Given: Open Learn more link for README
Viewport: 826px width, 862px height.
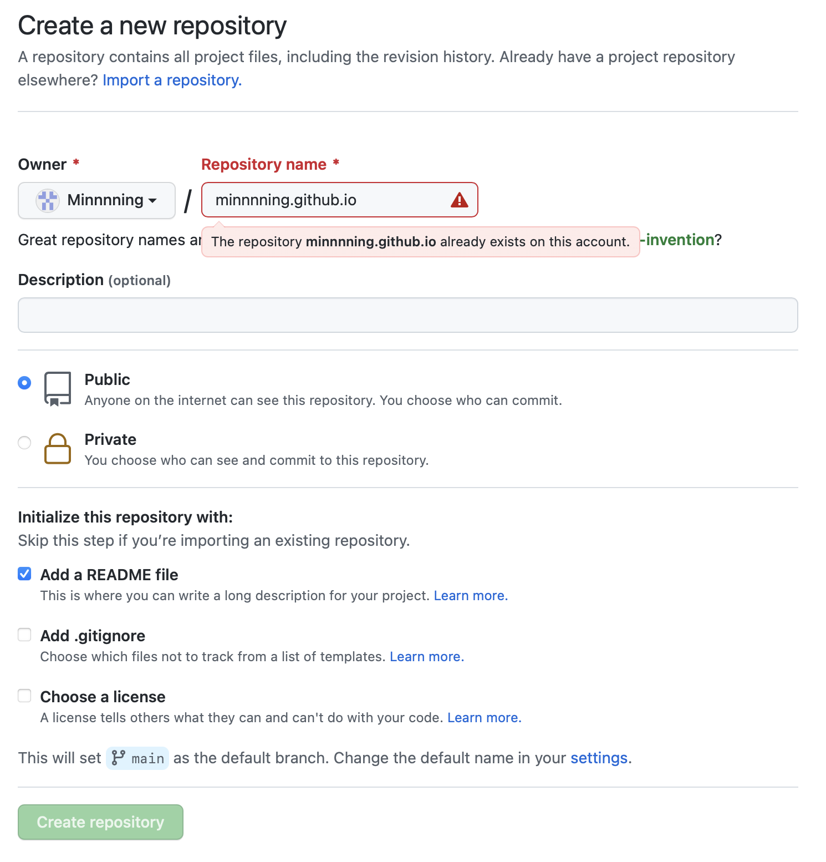Looking at the screenshot, I should click(x=470, y=596).
